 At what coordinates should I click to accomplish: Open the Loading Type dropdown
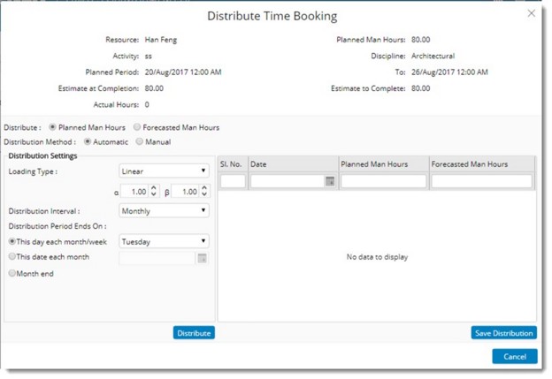click(x=164, y=171)
